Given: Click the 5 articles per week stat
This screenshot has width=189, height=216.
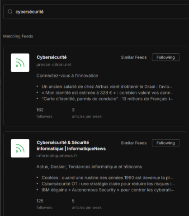Looking at the screenshot, I should (x=87, y=204).
